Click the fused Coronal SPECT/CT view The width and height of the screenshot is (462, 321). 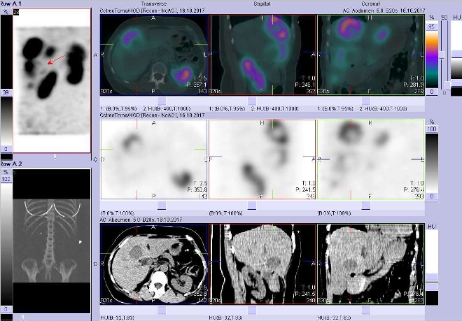click(370, 55)
